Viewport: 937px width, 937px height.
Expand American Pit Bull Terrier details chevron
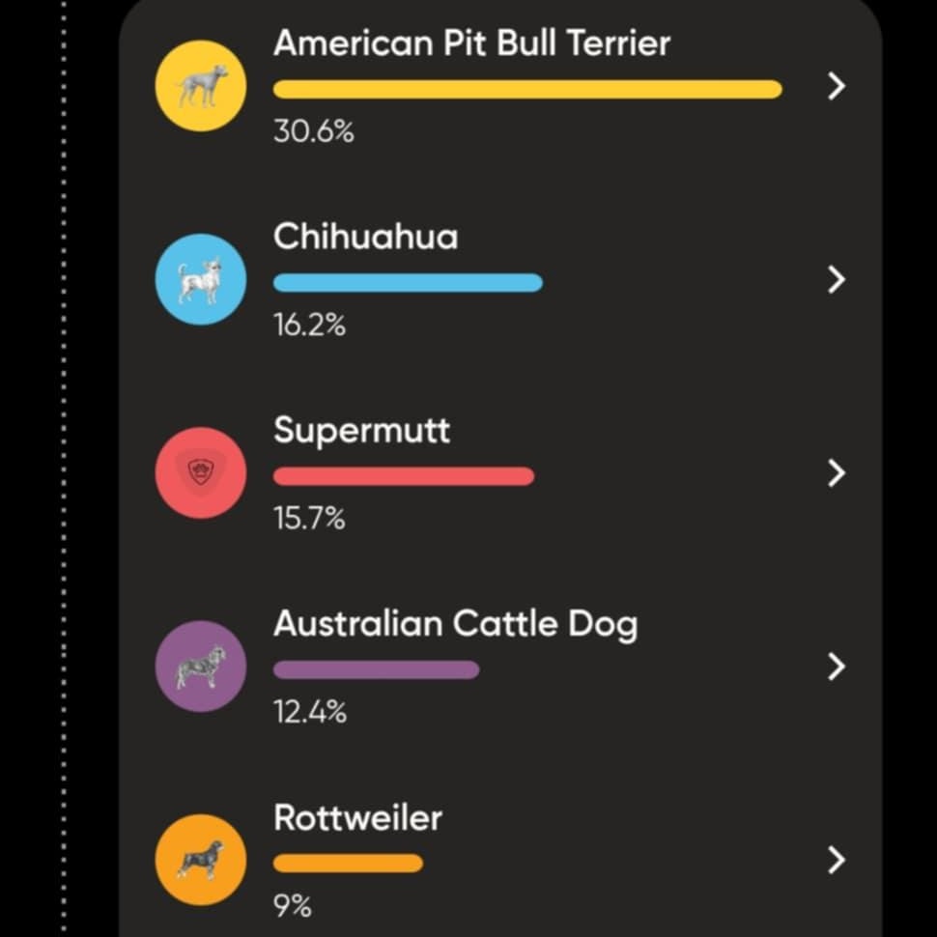coord(837,86)
